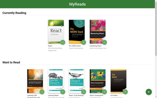Screen dimensions: 157x98
Task: Click author 'Vasan Subramanian'
Action: [x=76, y=48]
